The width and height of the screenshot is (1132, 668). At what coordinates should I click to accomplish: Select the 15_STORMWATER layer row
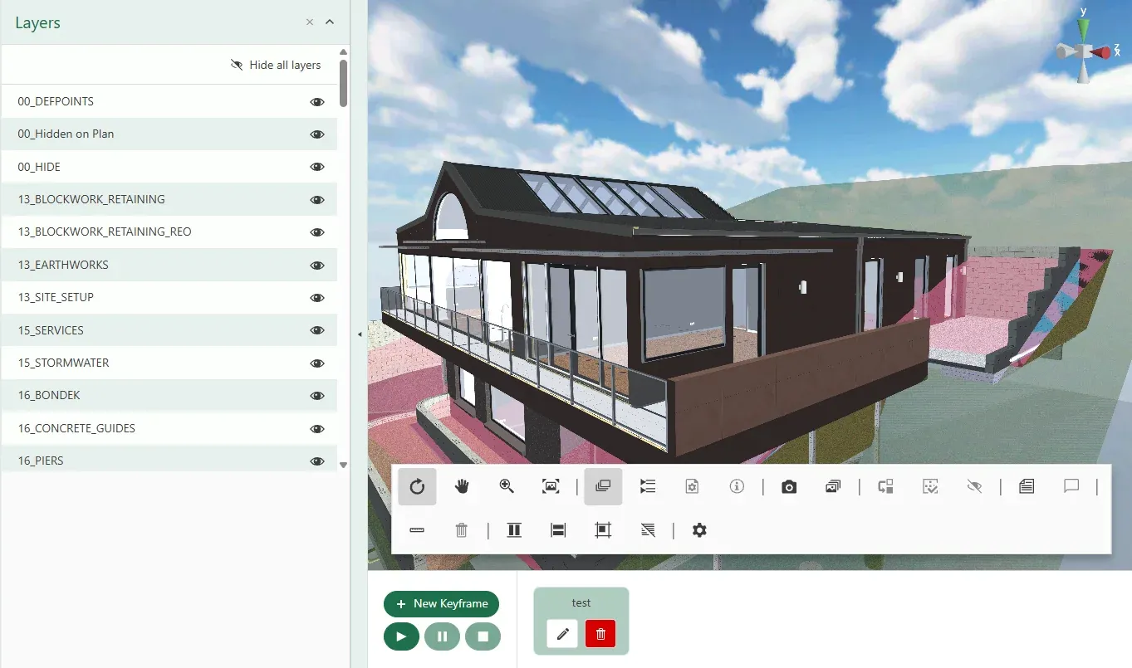pyautogui.click(x=169, y=363)
